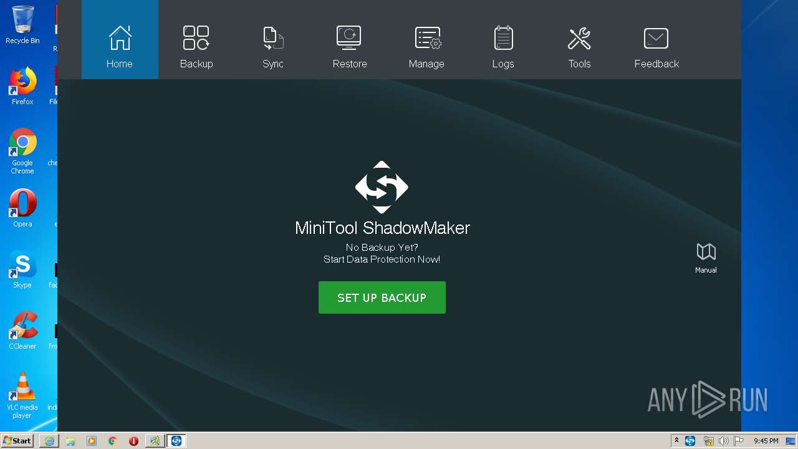
Task: Click the MiniTool ShadowMaker logo
Action: (x=382, y=187)
